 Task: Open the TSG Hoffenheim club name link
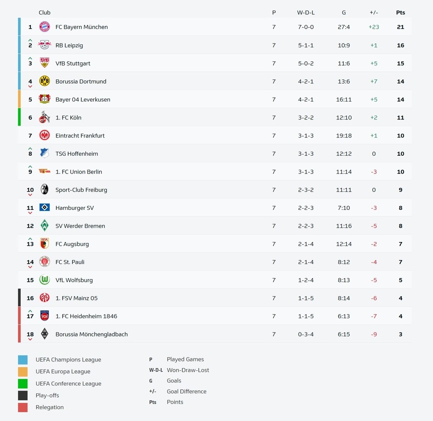click(77, 154)
